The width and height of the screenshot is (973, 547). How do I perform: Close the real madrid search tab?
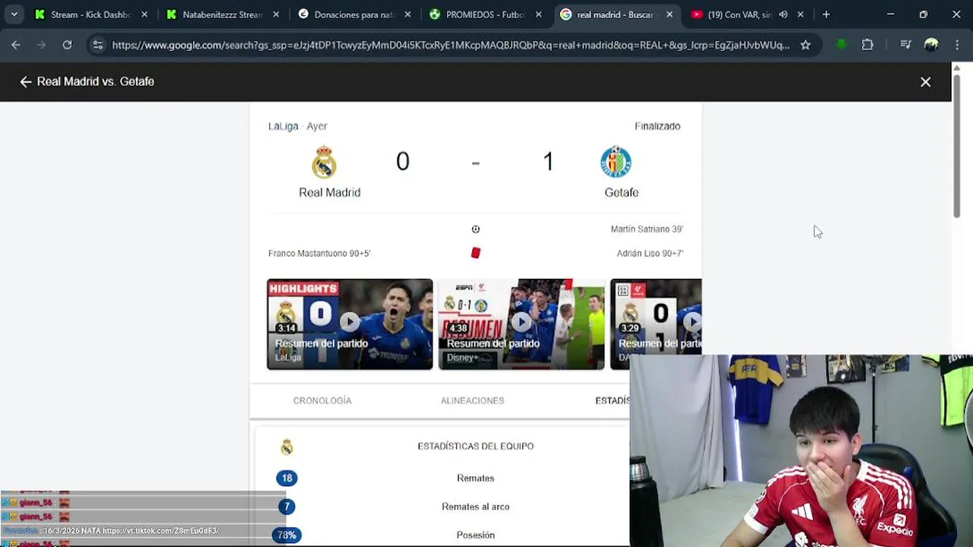tap(670, 14)
